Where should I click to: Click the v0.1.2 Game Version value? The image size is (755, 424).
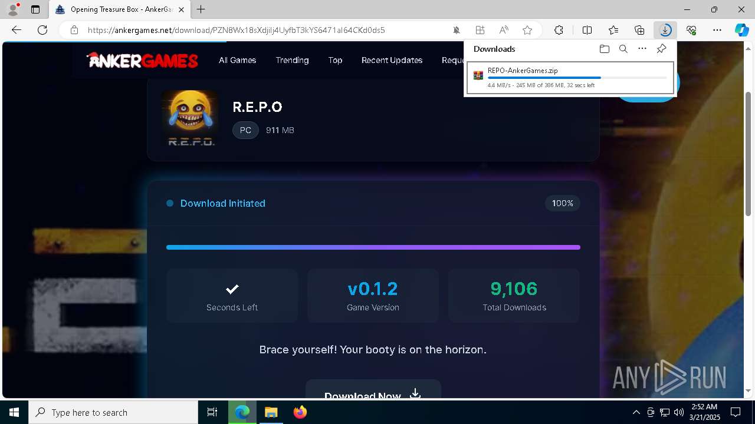pos(373,289)
